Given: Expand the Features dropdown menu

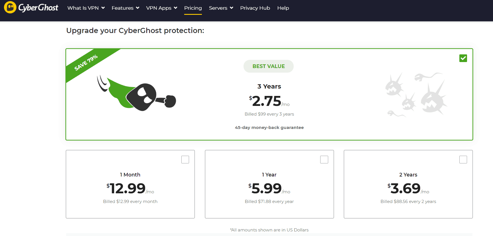Looking at the screenshot, I should [x=125, y=8].
